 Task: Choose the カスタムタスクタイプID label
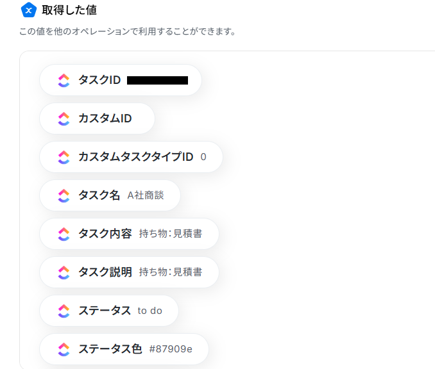pyautogui.click(x=135, y=157)
